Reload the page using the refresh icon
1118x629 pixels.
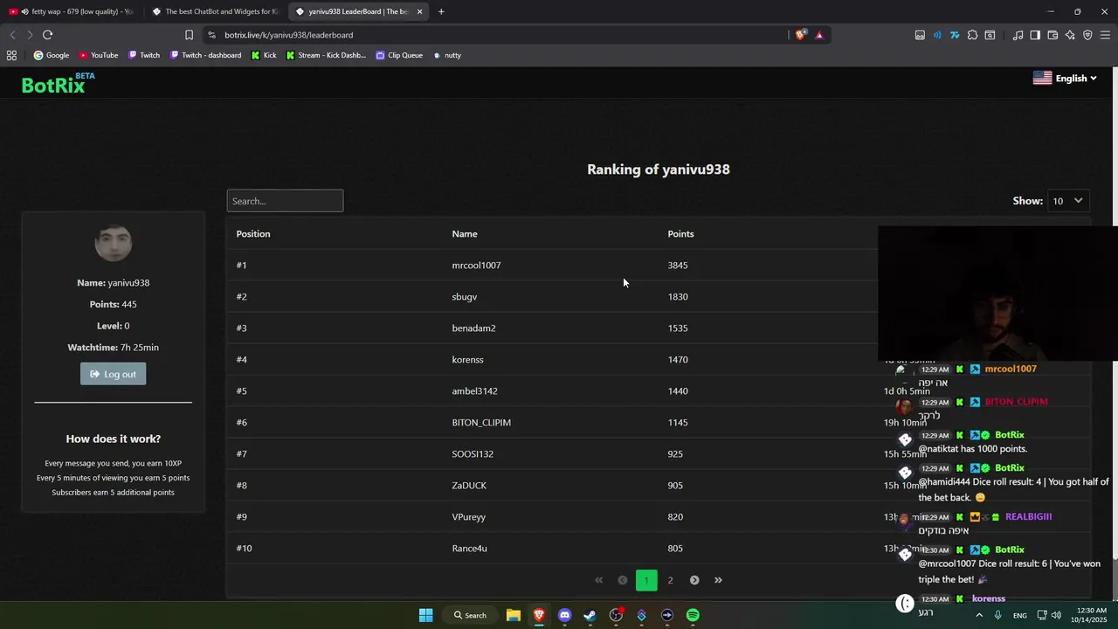pos(47,35)
